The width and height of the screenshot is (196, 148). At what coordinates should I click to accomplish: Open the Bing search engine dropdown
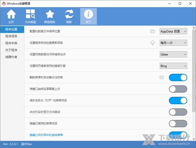173,66
